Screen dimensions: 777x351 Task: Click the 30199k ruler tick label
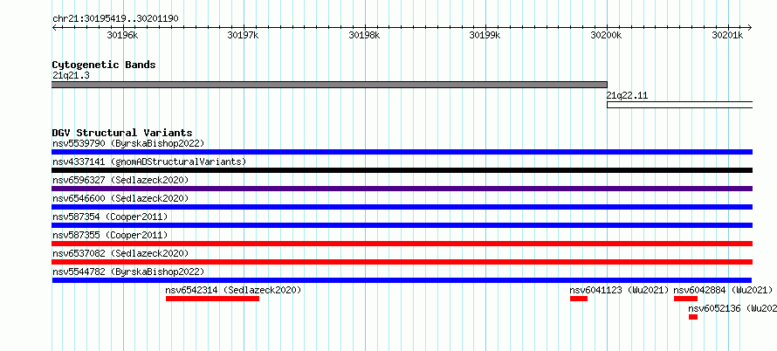coord(485,35)
